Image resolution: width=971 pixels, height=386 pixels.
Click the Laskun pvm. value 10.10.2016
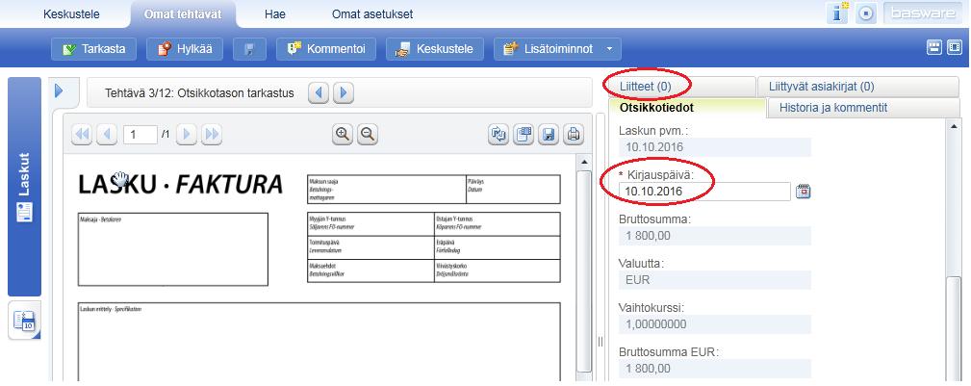pyautogui.click(x=715, y=147)
